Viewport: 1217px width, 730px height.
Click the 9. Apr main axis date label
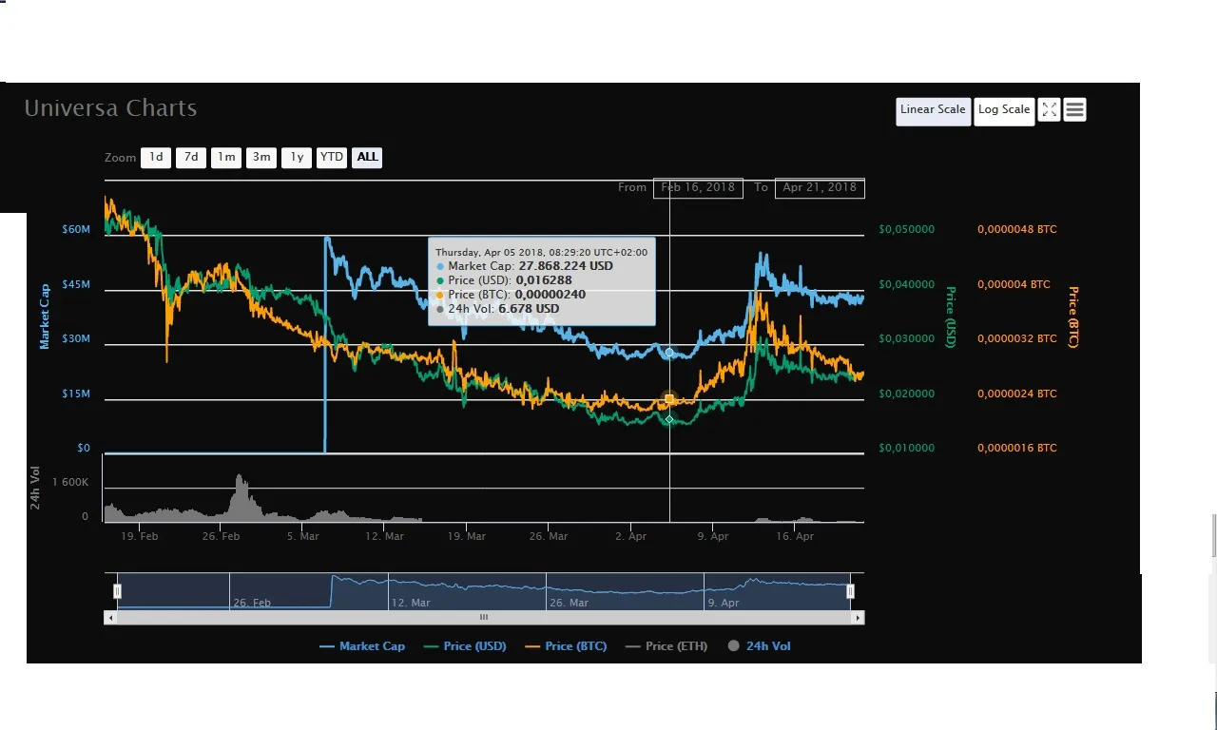click(x=712, y=537)
